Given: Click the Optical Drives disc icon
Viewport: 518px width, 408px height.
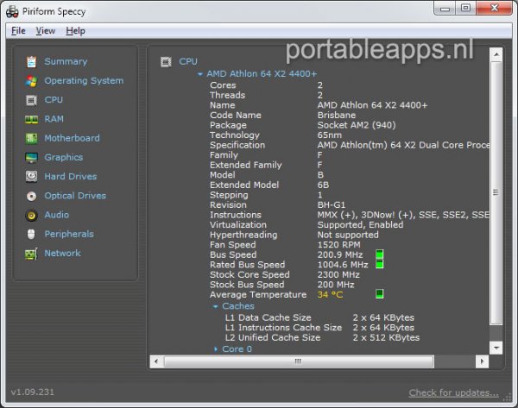Looking at the screenshot, I should coord(31,196).
